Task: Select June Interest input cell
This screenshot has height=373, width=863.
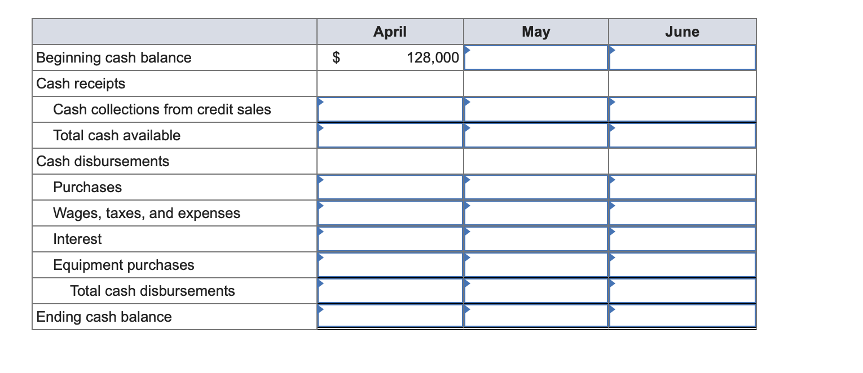Action: (683, 239)
